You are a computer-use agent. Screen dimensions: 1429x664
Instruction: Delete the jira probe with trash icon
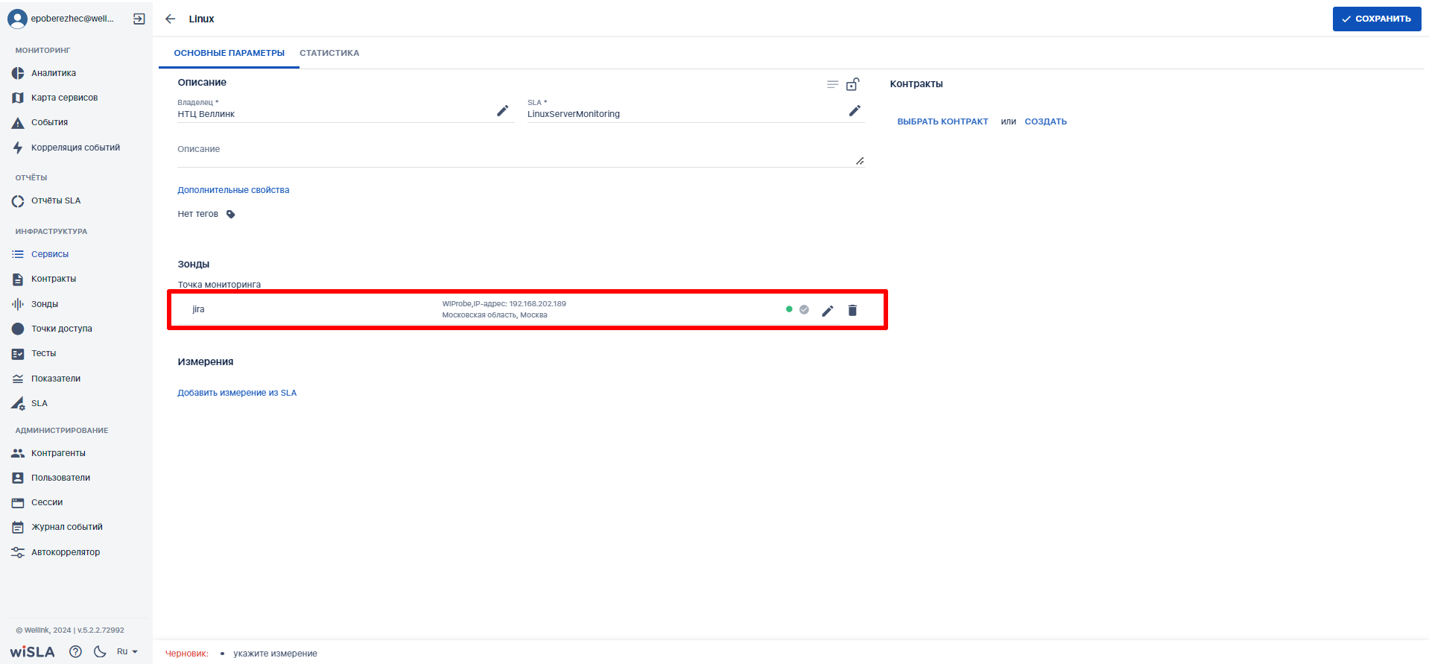(x=852, y=310)
